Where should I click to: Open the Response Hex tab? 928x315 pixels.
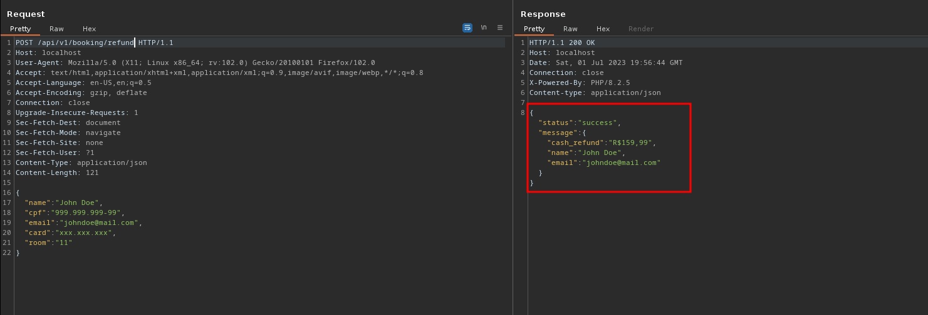click(603, 29)
